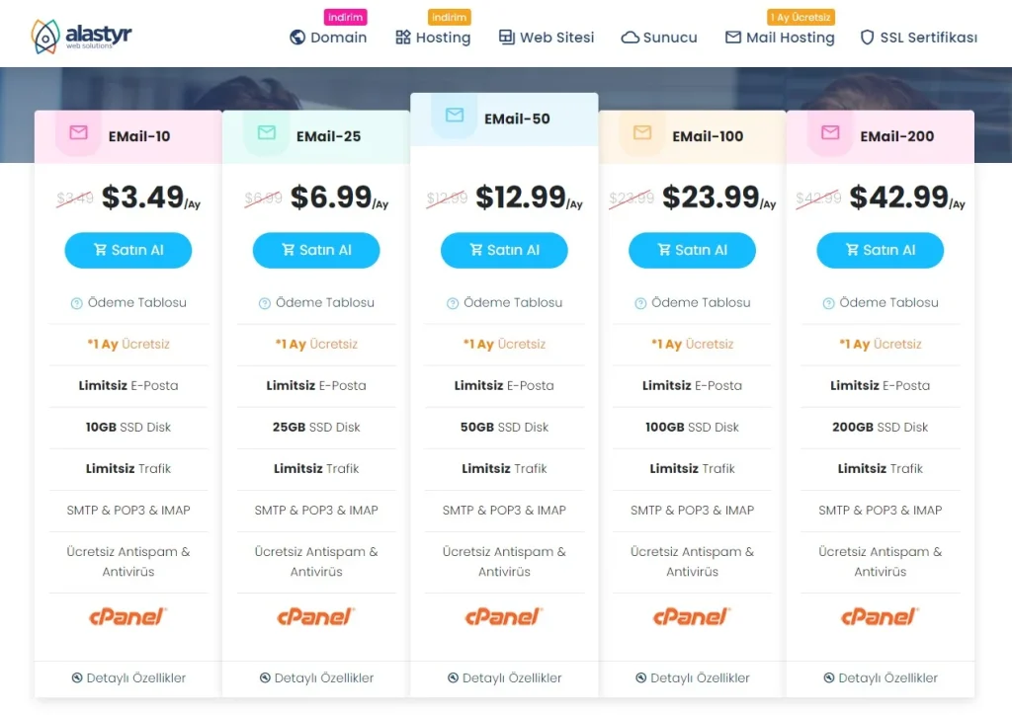Click the orange envelope icon on EMail-100

642,132
